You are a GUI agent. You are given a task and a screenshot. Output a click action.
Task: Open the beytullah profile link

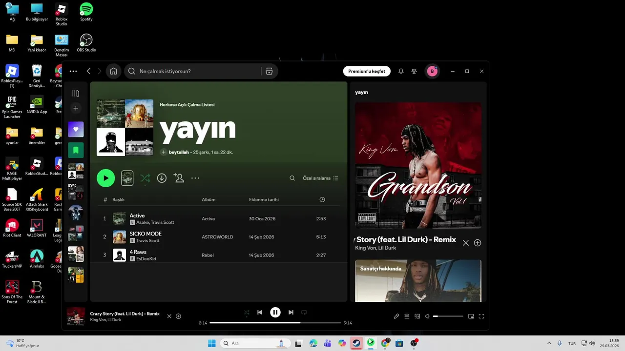pyautogui.click(x=179, y=152)
